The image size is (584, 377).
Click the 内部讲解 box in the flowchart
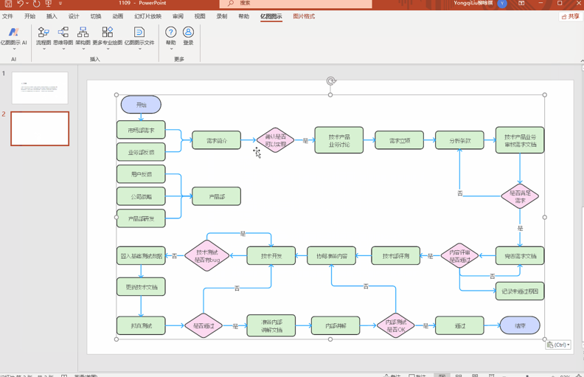336,325
